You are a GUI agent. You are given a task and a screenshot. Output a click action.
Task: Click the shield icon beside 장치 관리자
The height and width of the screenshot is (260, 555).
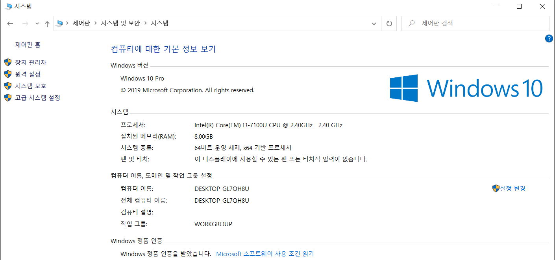pyautogui.click(x=8, y=62)
